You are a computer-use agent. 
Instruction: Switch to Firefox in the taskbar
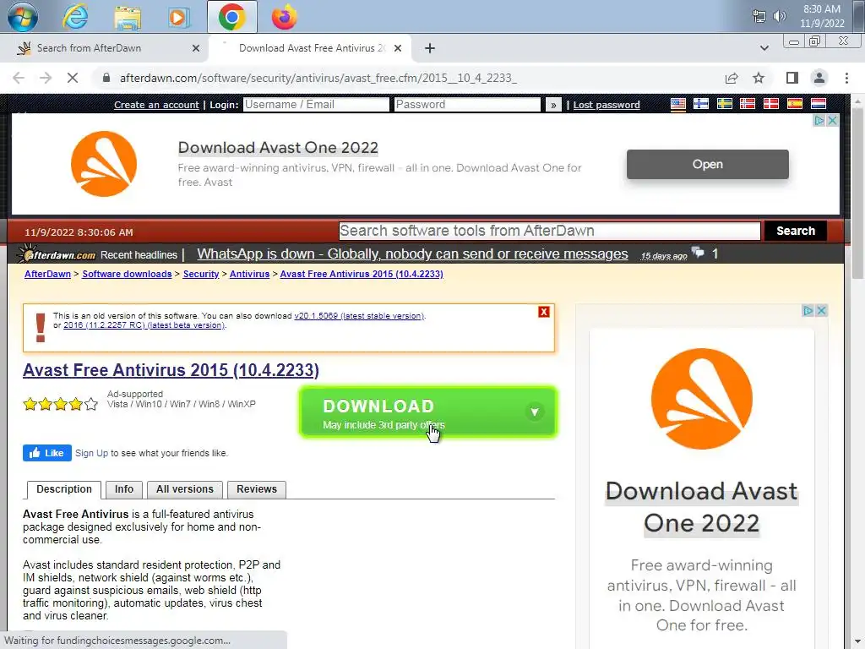coord(284,17)
